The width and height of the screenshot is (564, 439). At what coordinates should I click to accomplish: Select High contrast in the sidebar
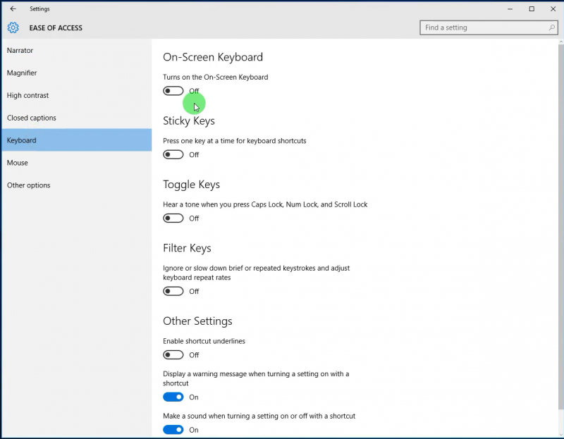coord(28,96)
